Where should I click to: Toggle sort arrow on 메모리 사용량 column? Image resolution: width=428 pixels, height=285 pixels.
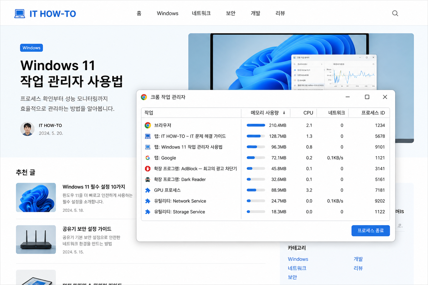coord(284,113)
